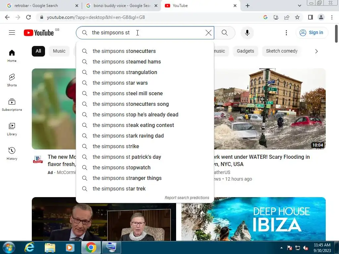Click Report search predictions link

pos(187,198)
